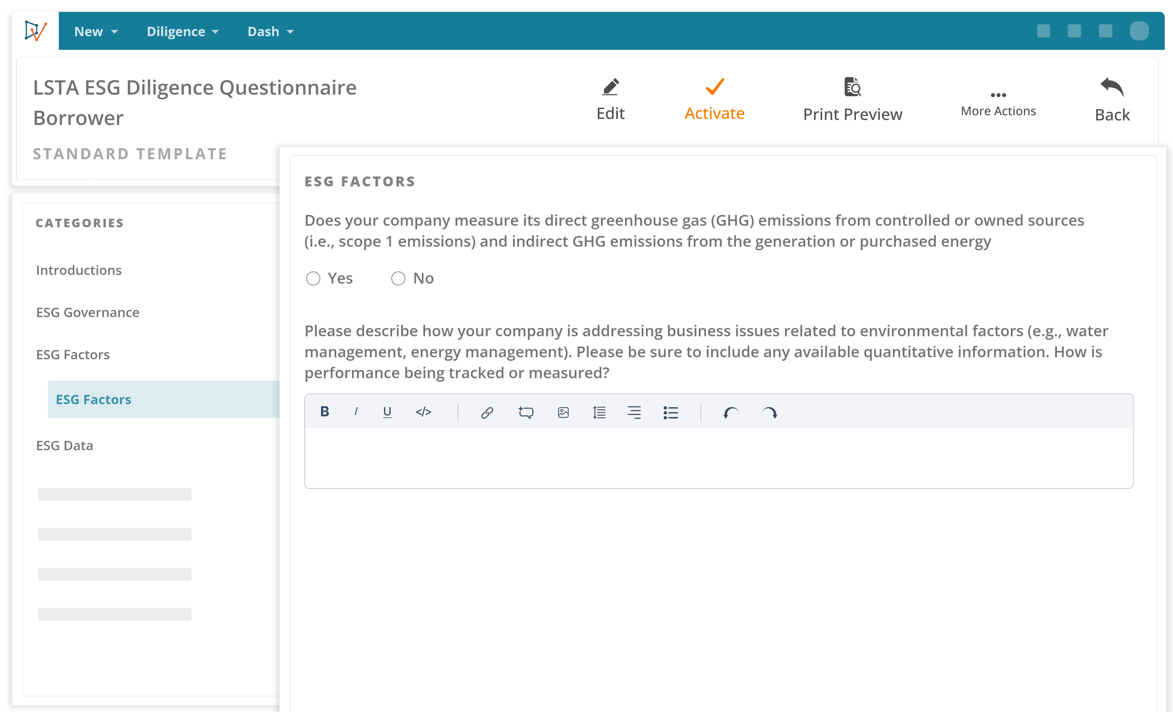Click into the rich text answer area
Screen dimensions: 1173x712
point(718,458)
